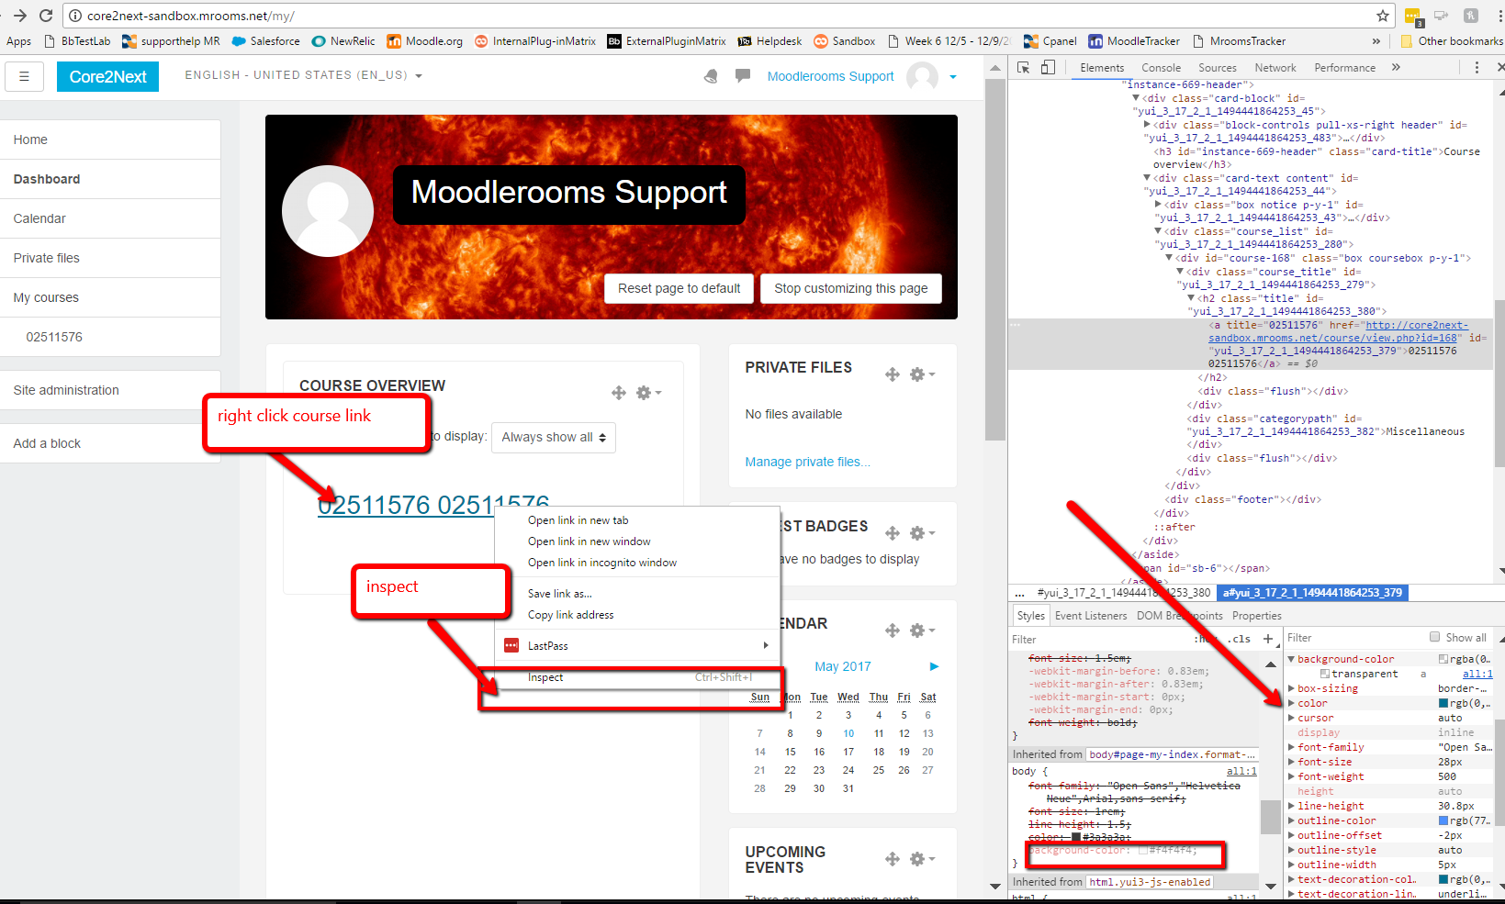Expand the LastPass submenu arrow
Screen dimensions: 1505x904
(x=766, y=645)
